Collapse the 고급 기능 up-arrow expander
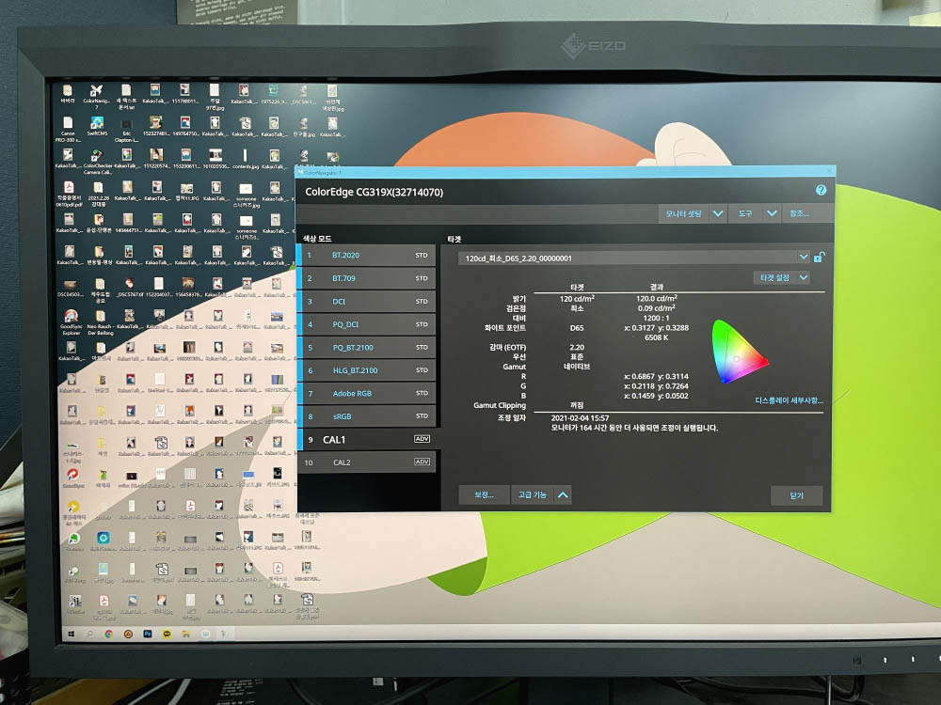941x705 pixels. coord(563,495)
